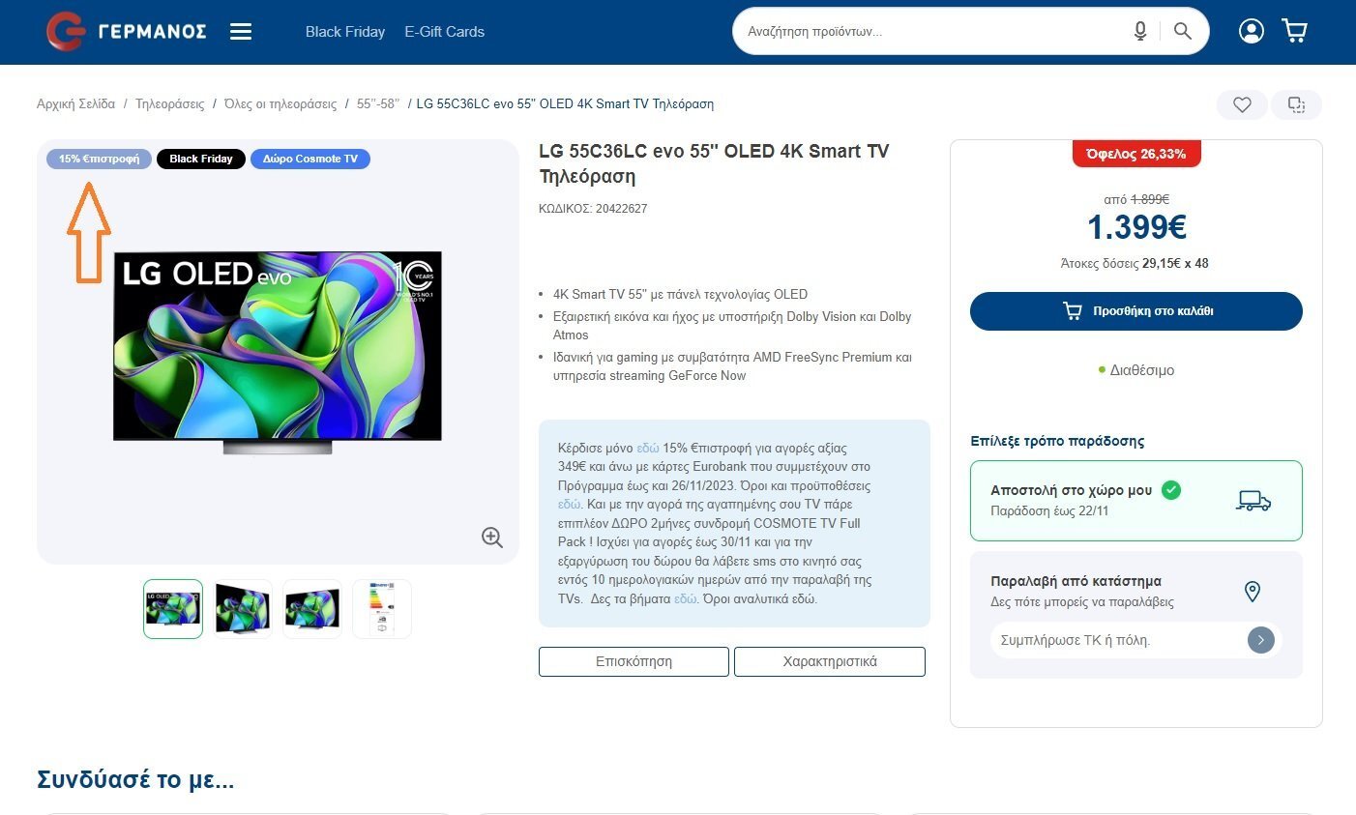1356x815 pixels.
Task: Zoom the product image with magnifier
Action: point(492,538)
